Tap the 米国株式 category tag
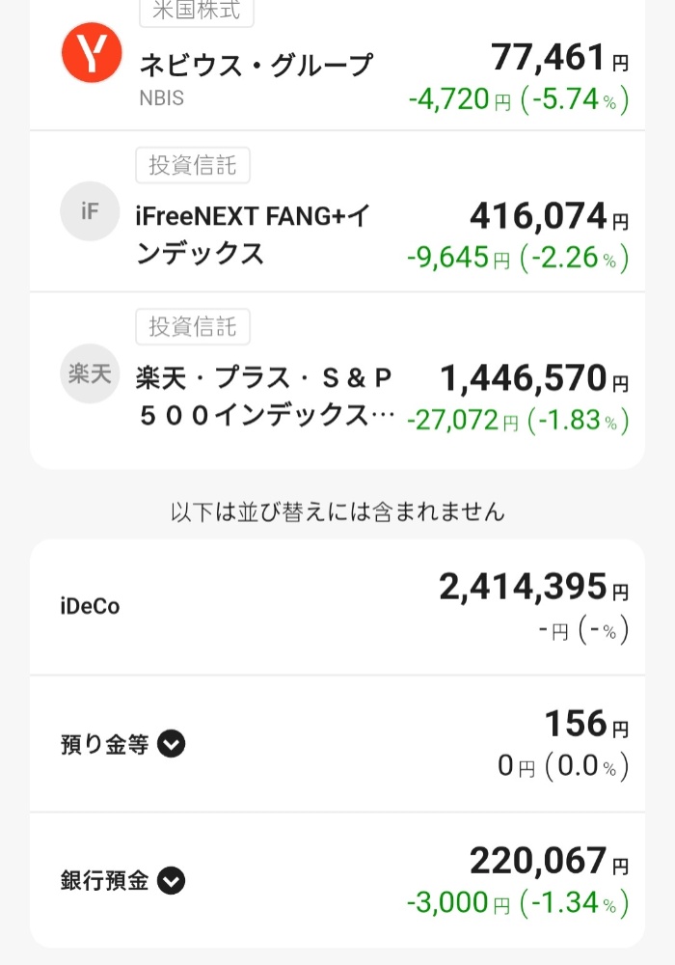The height and width of the screenshot is (965, 675). [197, 11]
